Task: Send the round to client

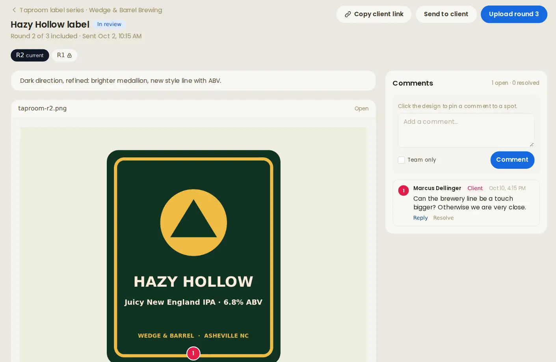Action: point(446,14)
